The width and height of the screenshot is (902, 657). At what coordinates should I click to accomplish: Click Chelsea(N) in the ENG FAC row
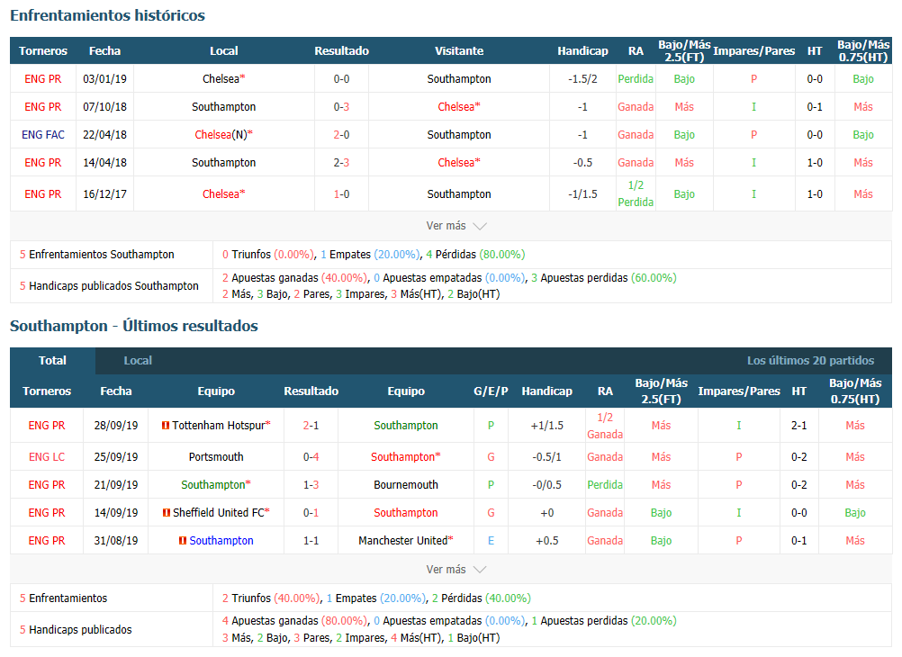221,135
